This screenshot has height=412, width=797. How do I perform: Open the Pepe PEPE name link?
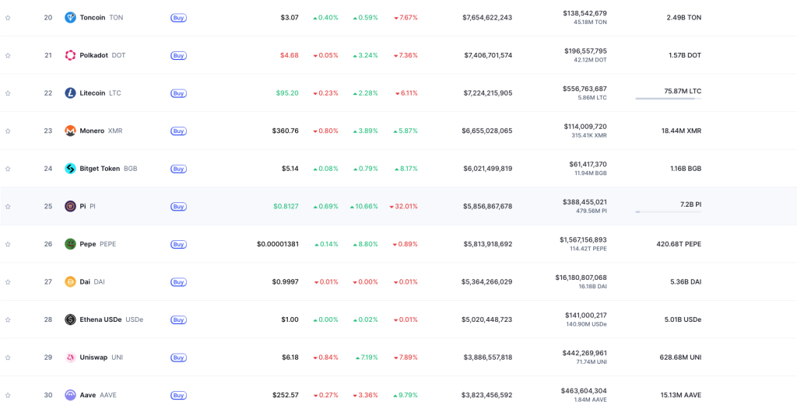pos(97,244)
